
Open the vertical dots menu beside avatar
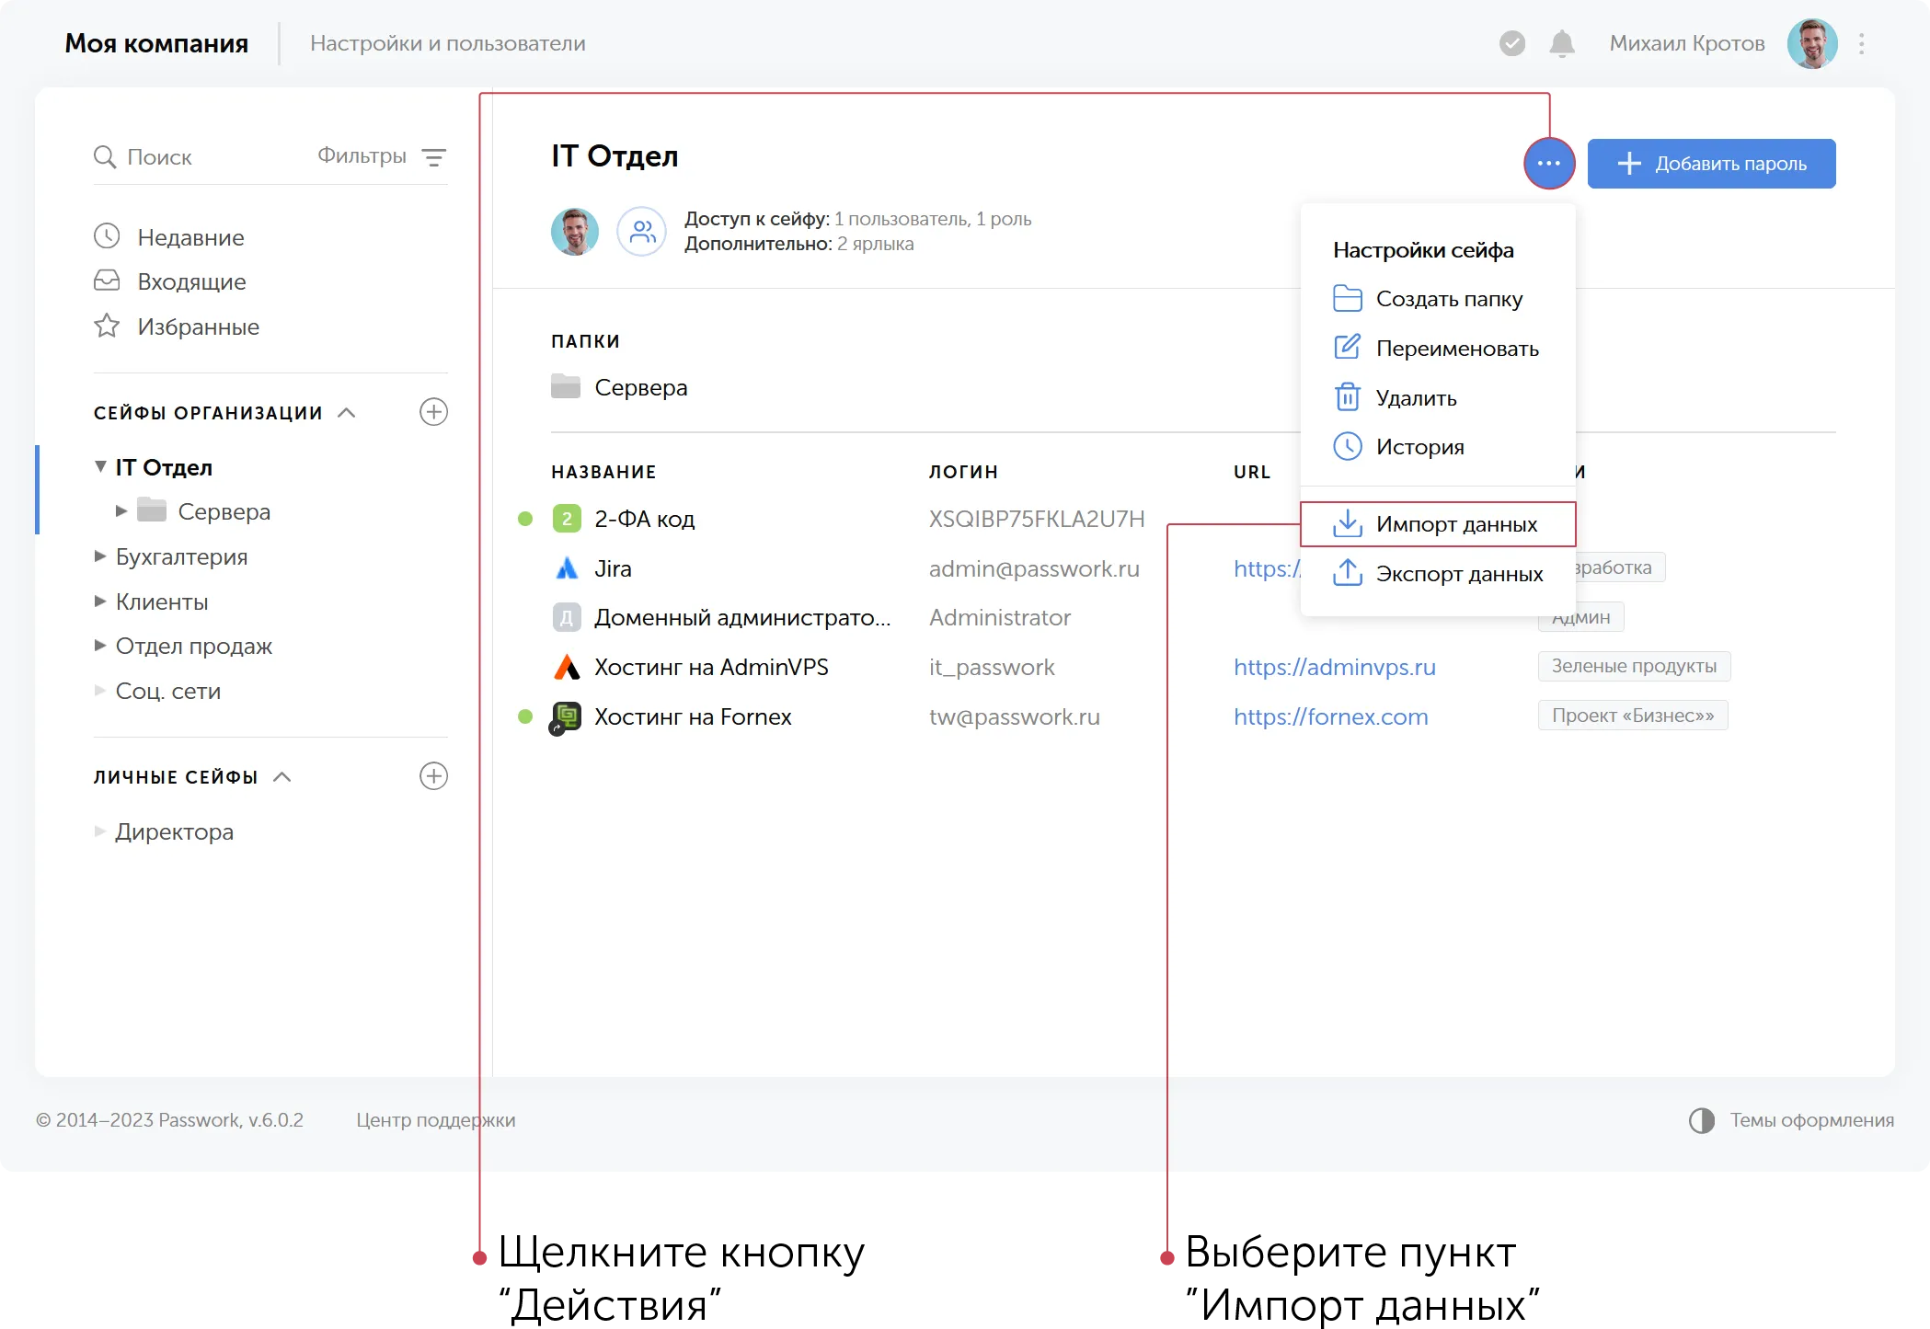point(1861,43)
